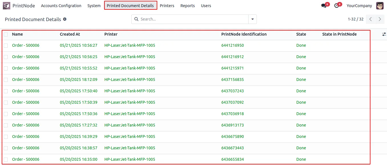387x165 pixels.
Task: Open the PrintNode app home icon
Action: point(7,6)
